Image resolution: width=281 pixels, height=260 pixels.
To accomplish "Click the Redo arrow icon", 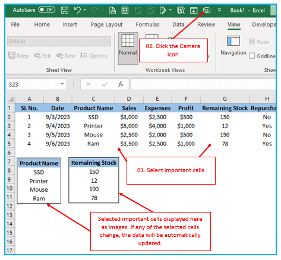I will (95, 10).
